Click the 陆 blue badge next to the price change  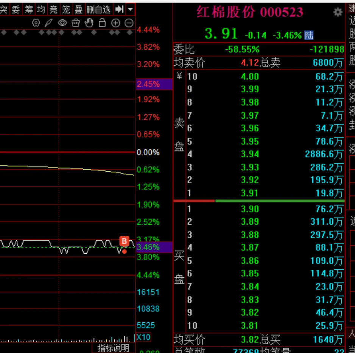(x=309, y=36)
